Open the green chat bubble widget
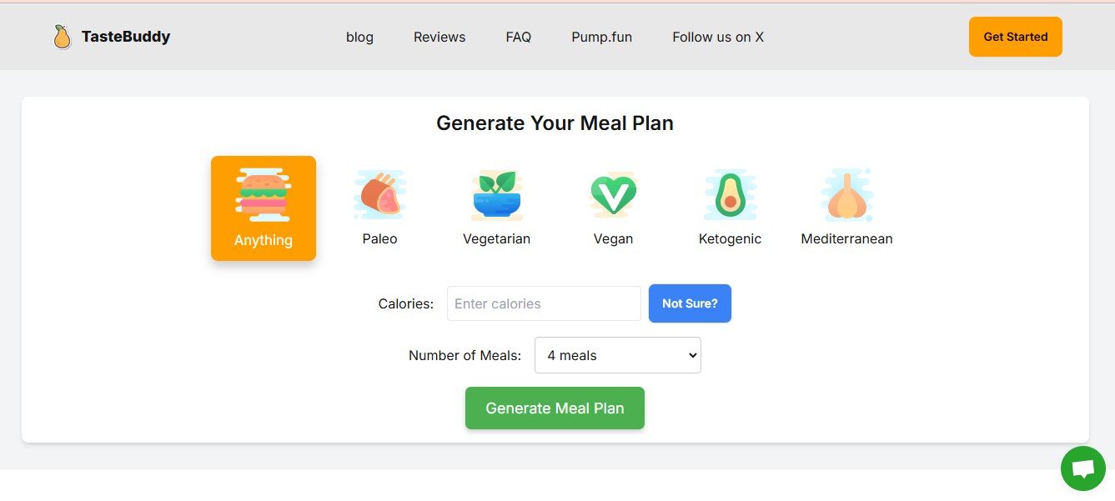Viewport: 1115px width, 501px height. pos(1082,468)
